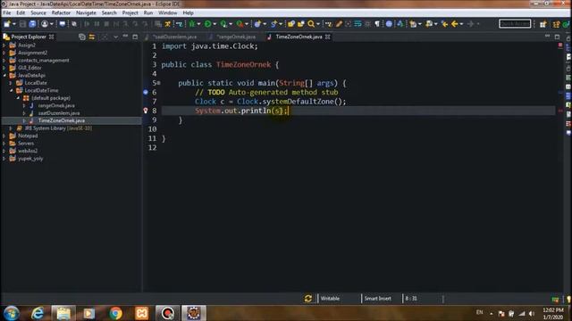The height and width of the screenshot is (321, 572).
Task: Click the Open Type toolbar icon
Action: (x=291, y=24)
